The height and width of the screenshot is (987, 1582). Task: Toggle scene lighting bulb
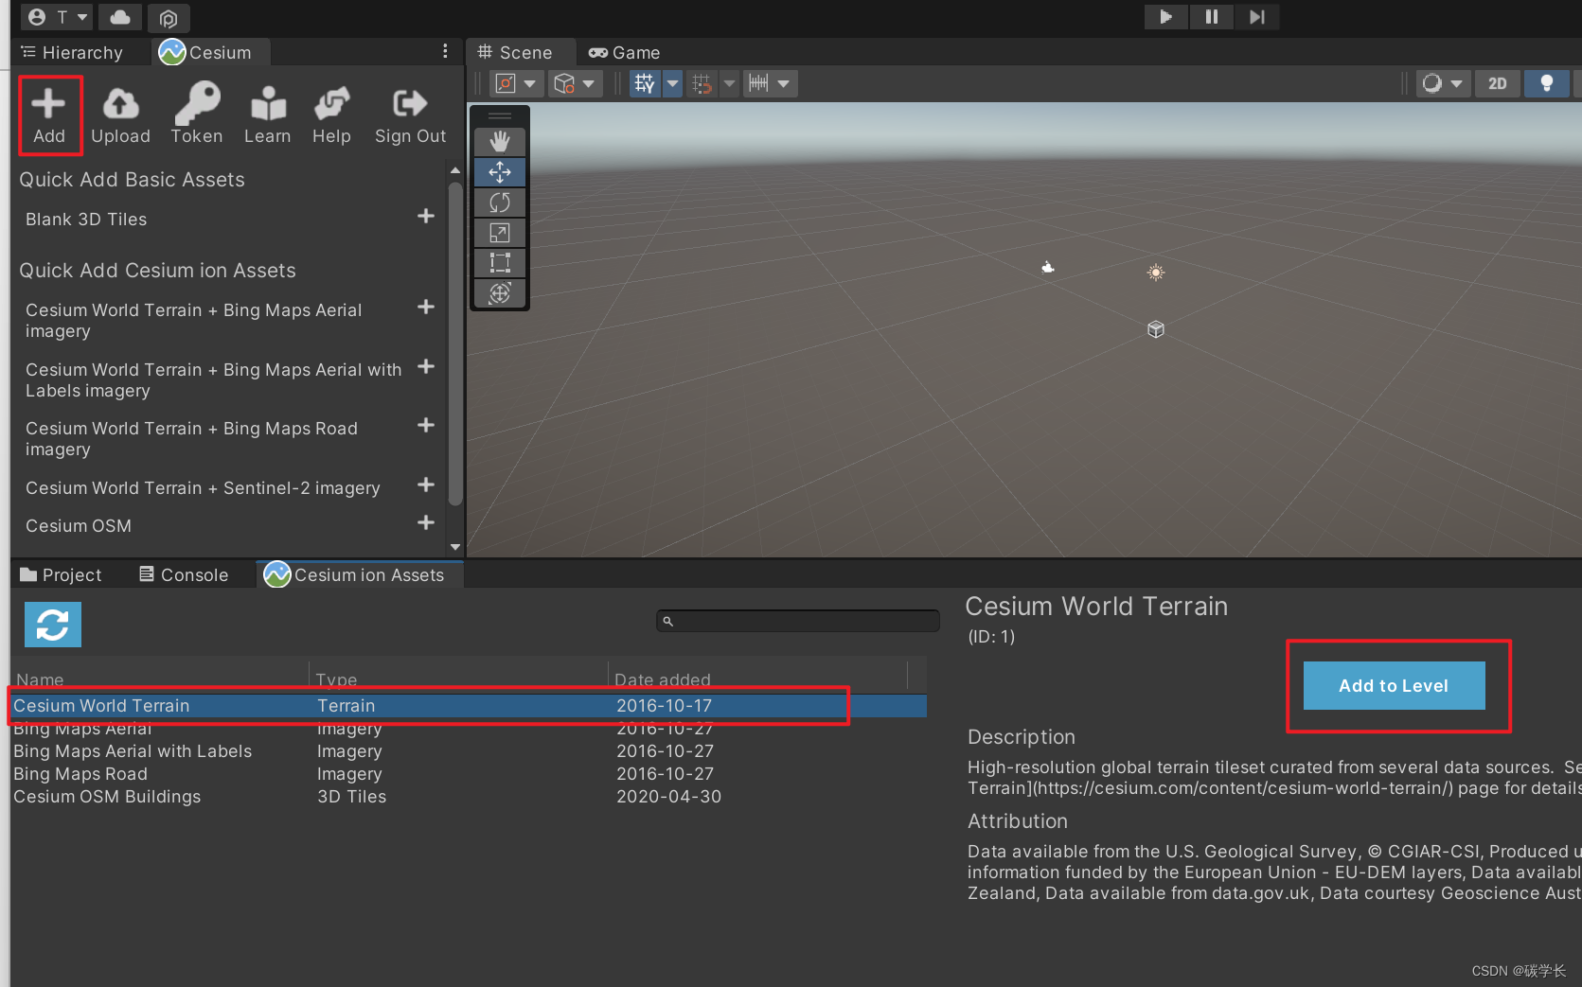coord(1547,83)
